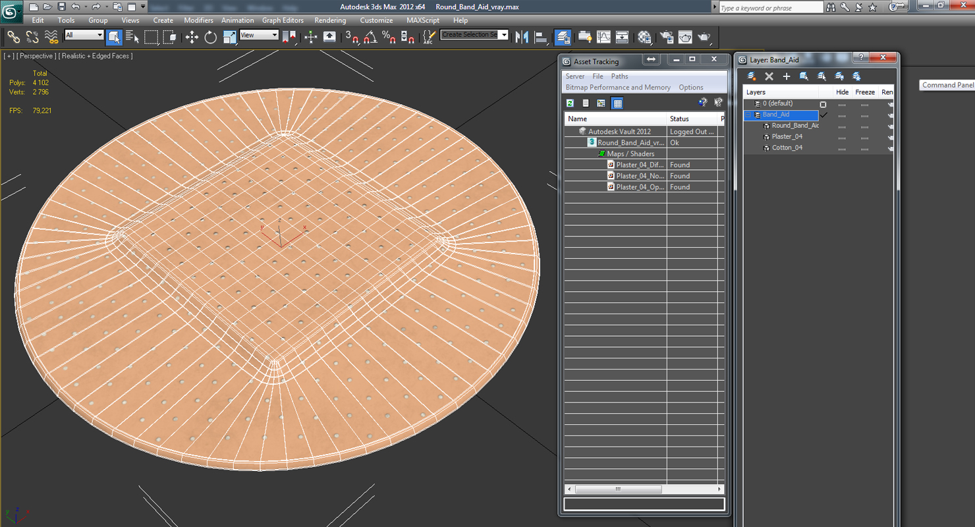Toggle Window/Crossing selection mode

pyautogui.click(x=169, y=37)
